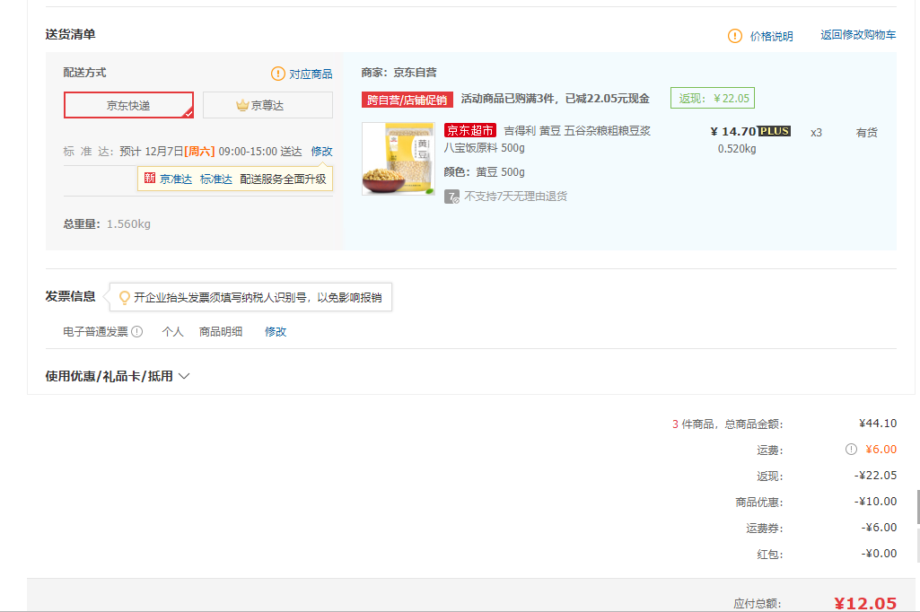The width and height of the screenshot is (920, 612).
Task: Click the 颜色: 黄豆 500g attribute text
Action: [484, 172]
